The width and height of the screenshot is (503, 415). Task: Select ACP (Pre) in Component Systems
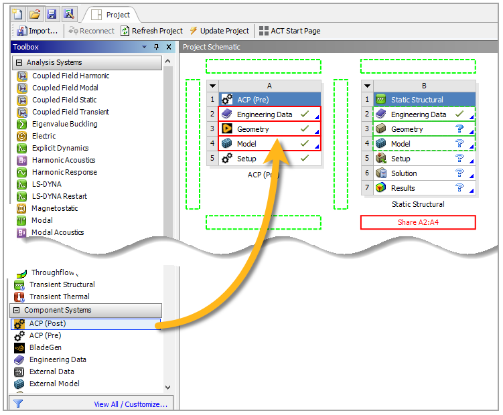[x=45, y=335]
